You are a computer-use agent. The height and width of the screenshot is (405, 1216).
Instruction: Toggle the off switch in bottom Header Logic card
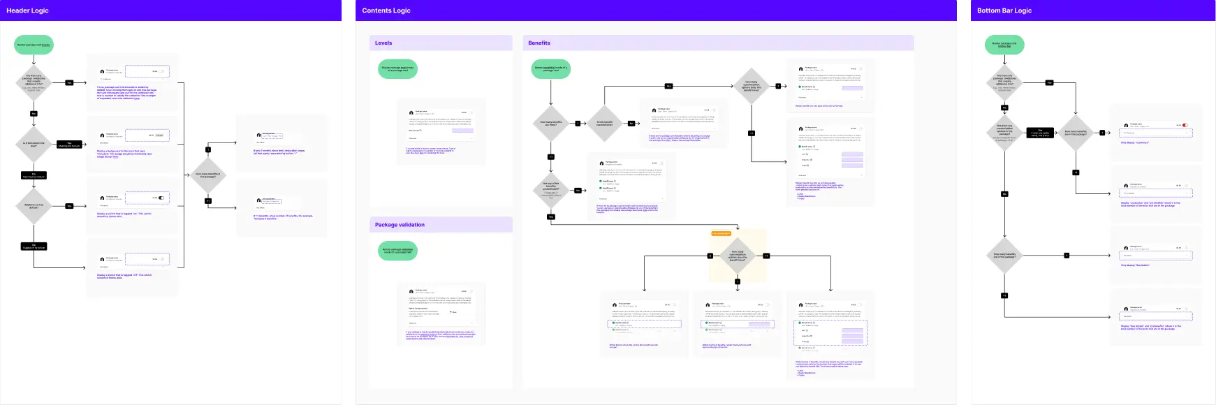(161, 259)
